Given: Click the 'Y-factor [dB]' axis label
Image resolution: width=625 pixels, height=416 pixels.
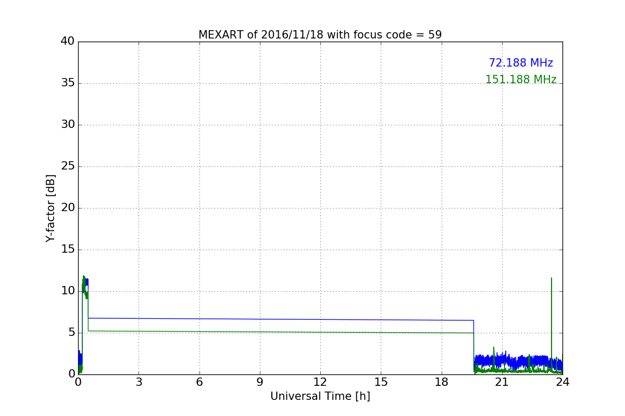Looking at the screenshot, I should click(x=51, y=208).
